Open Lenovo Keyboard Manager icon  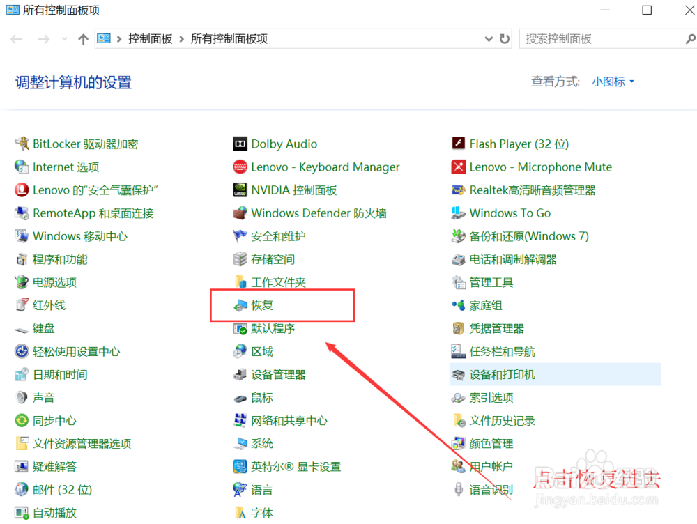(x=240, y=167)
